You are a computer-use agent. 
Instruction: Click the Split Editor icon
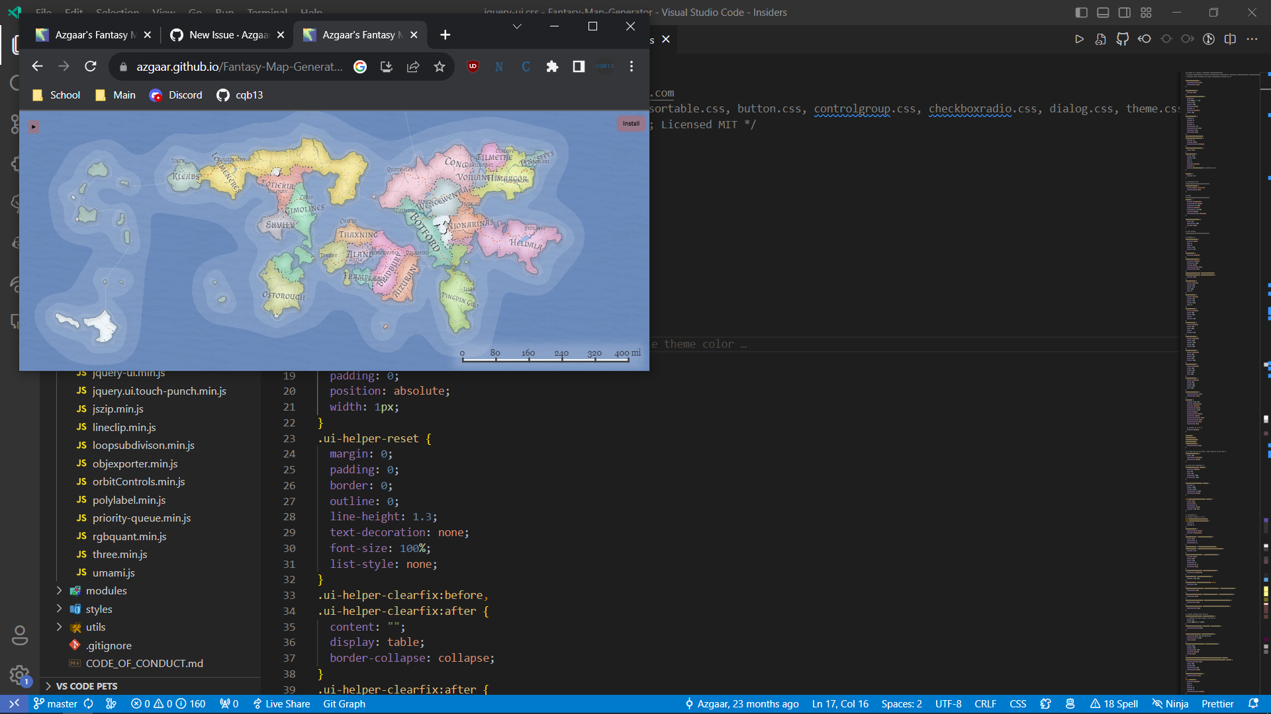pyautogui.click(x=1231, y=39)
